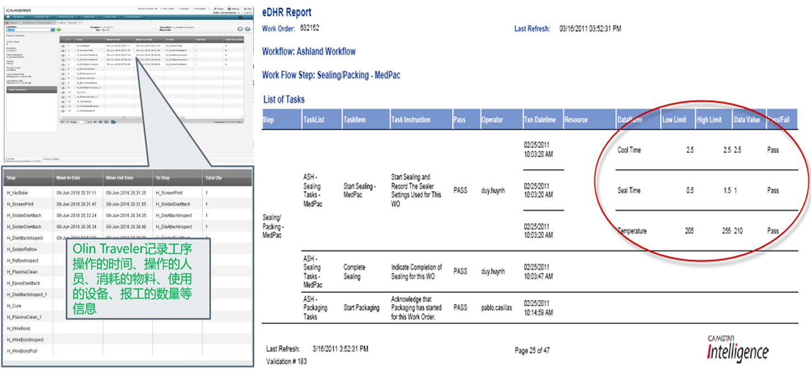Go to first page in grid pager
Viewport: 811px width, 380px height.
pyautogui.click(x=62, y=122)
